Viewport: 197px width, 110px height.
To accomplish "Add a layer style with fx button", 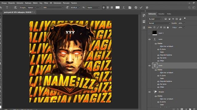I will (x=178, y=109).
